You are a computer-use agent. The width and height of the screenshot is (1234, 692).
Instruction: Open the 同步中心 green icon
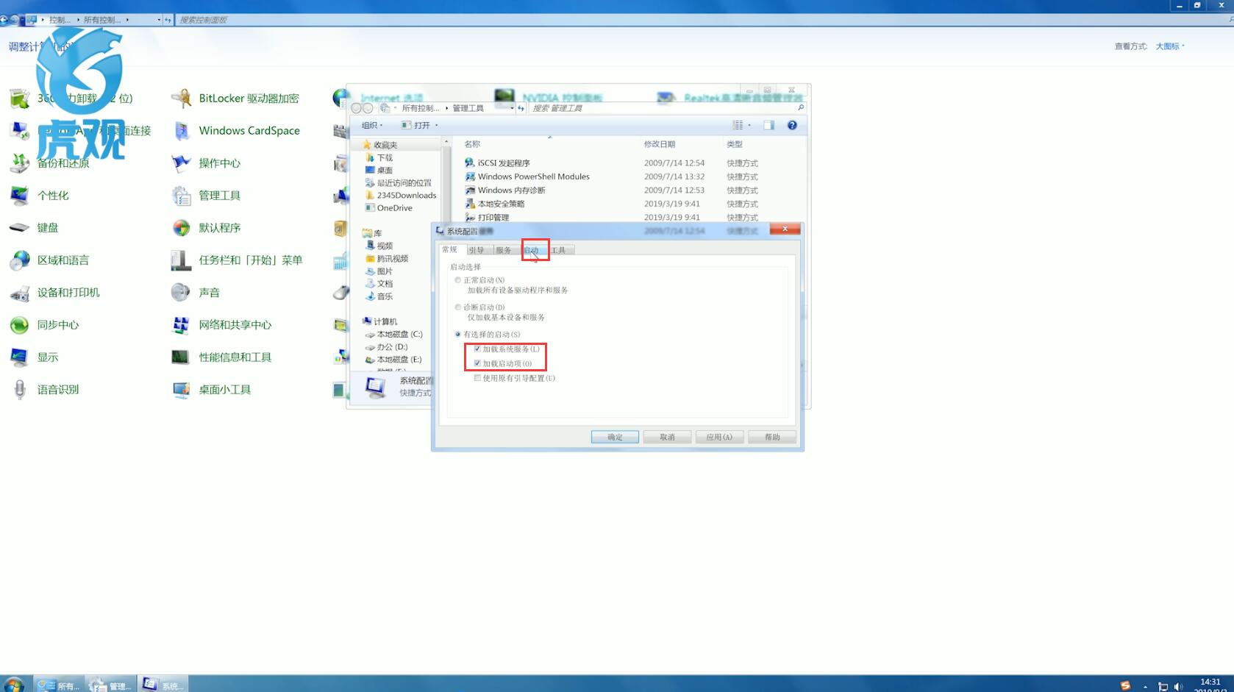tap(20, 325)
